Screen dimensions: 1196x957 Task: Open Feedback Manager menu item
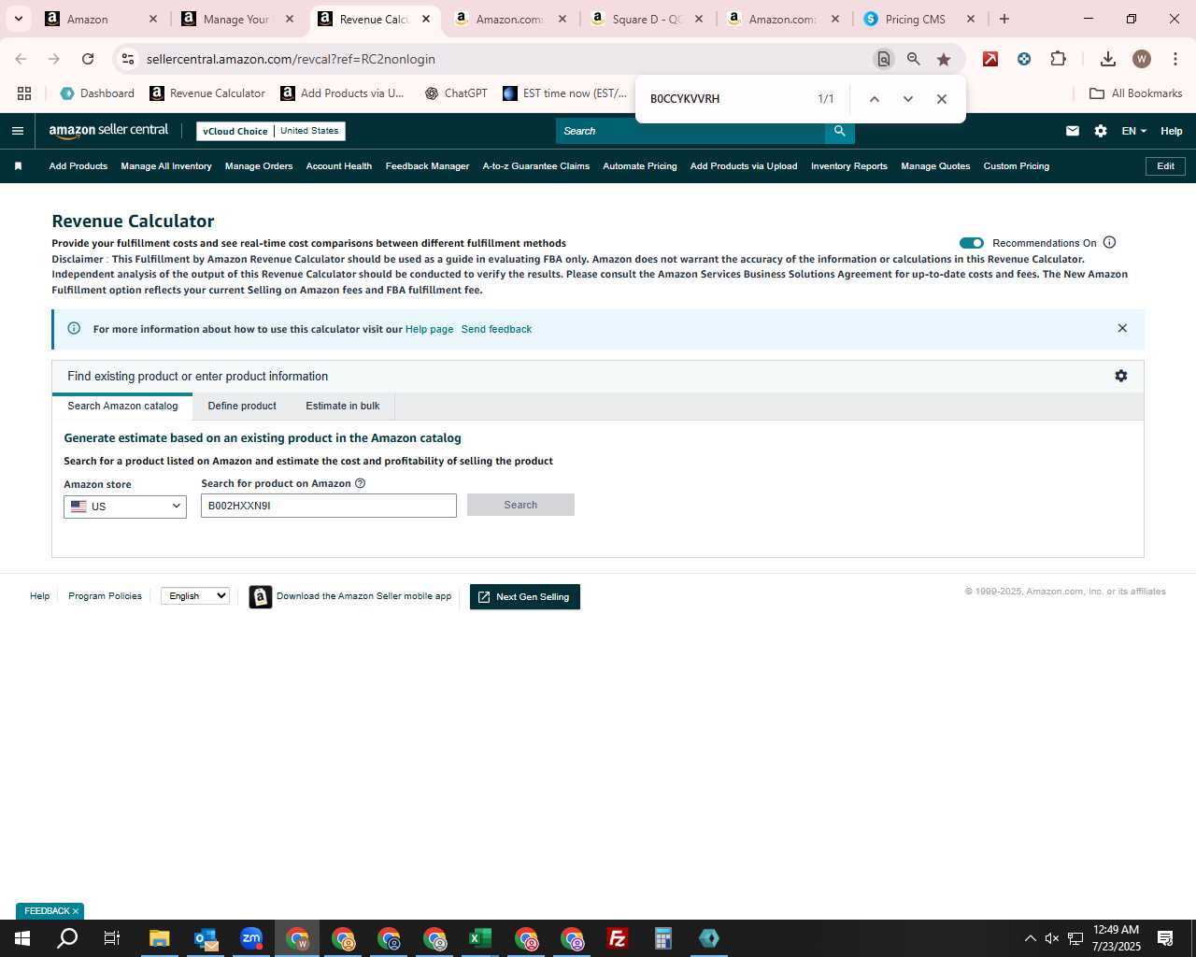point(427,166)
